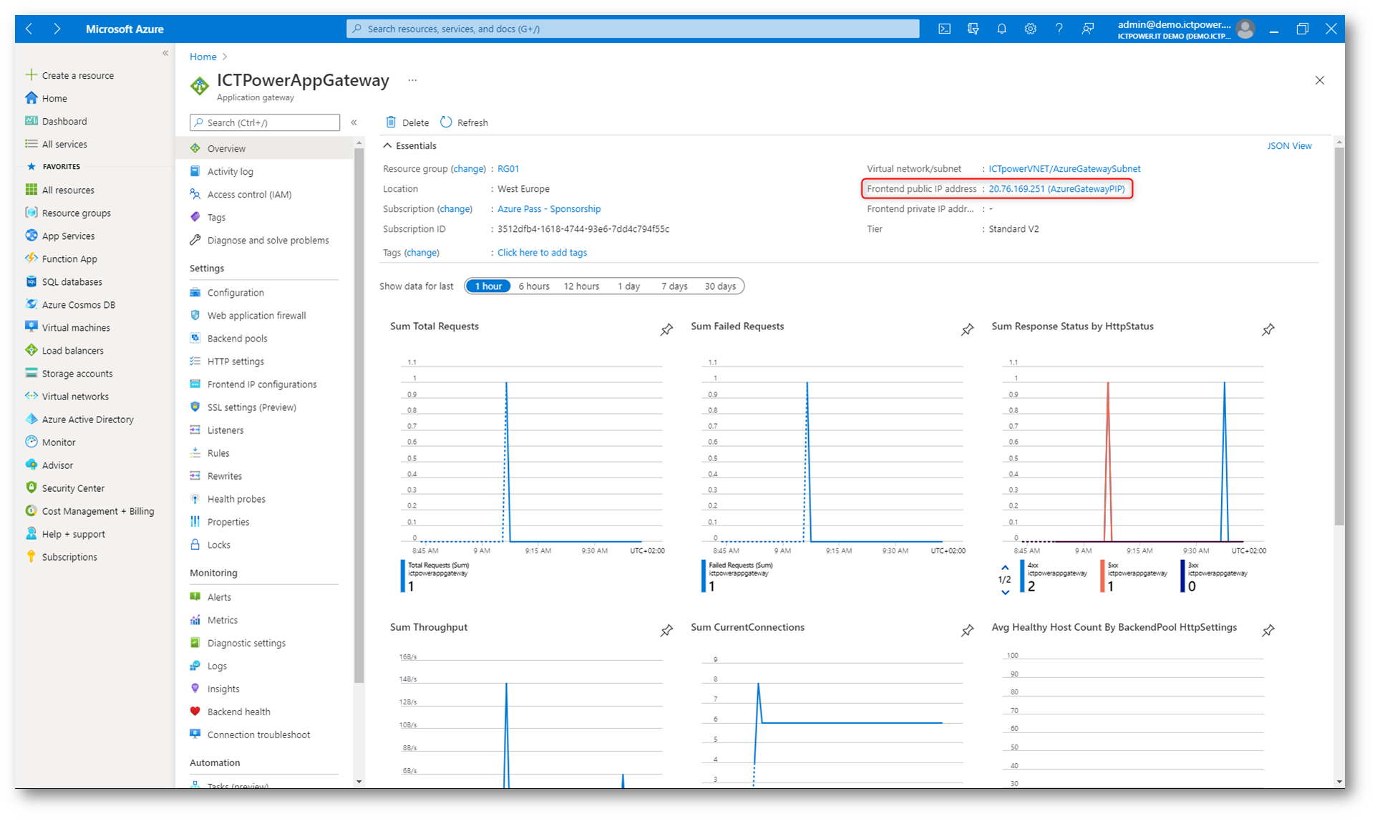The width and height of the screenshot is (1375, 819).
Task: Open Overview in resource menu
Action: point(265,148)
